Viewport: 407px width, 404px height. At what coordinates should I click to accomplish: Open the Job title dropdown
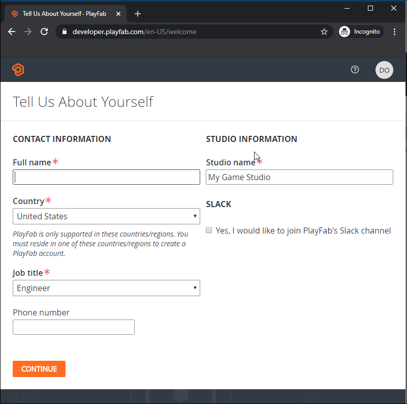[x=106, y=288]
